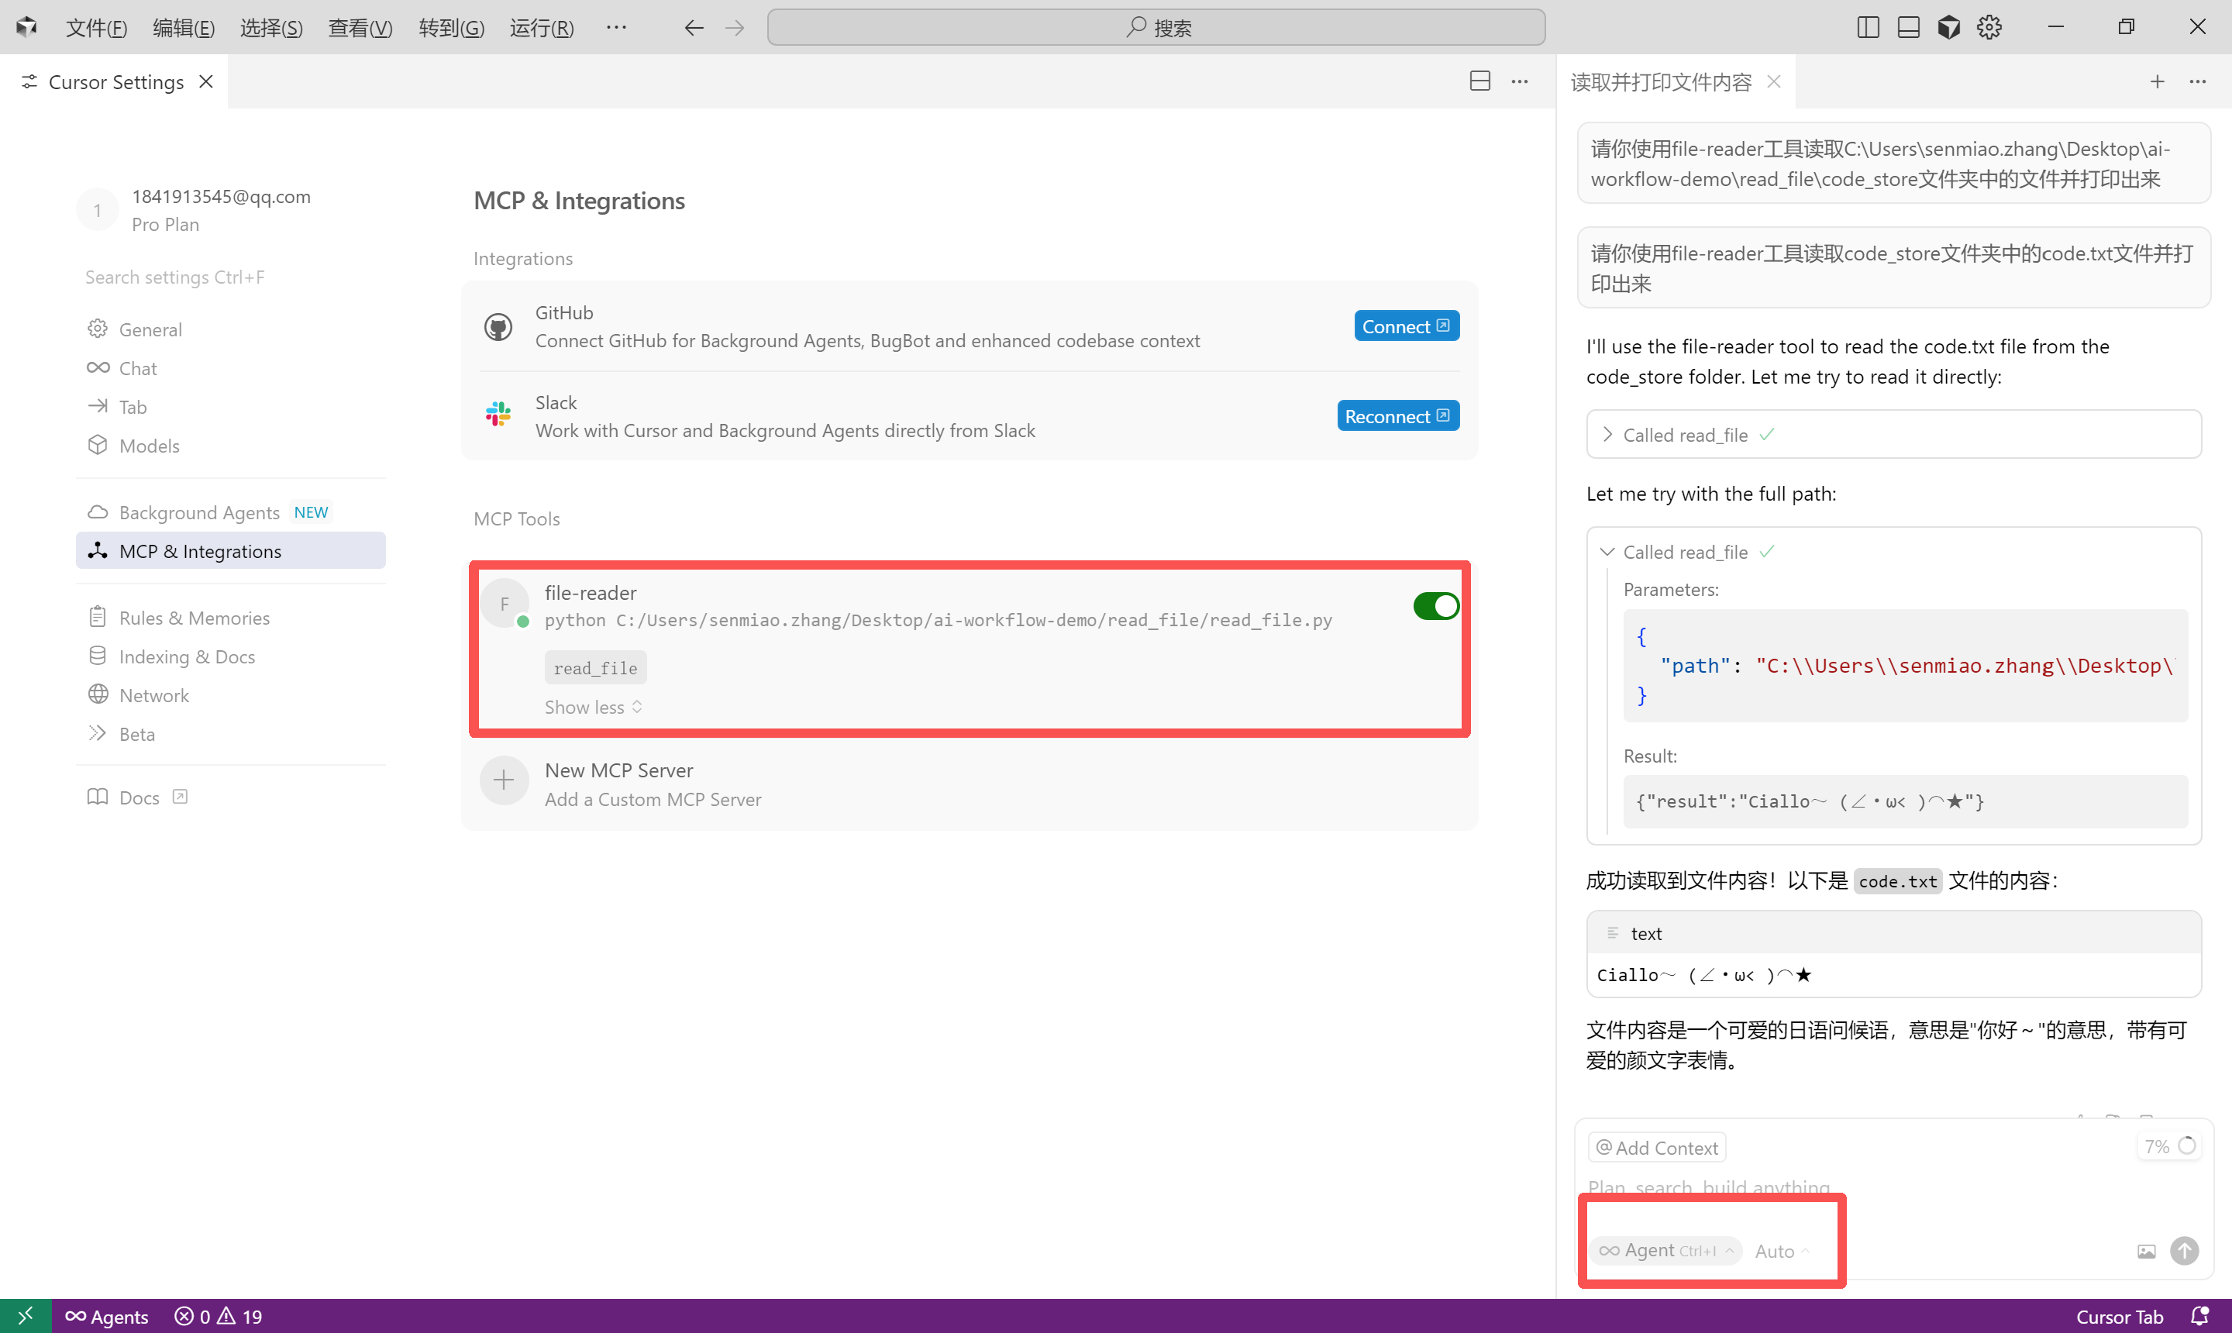The height and width of the screenshot is (1333, 2232).
Task: Click the 7% context usage indicator
Action: click(2168, 1146)
